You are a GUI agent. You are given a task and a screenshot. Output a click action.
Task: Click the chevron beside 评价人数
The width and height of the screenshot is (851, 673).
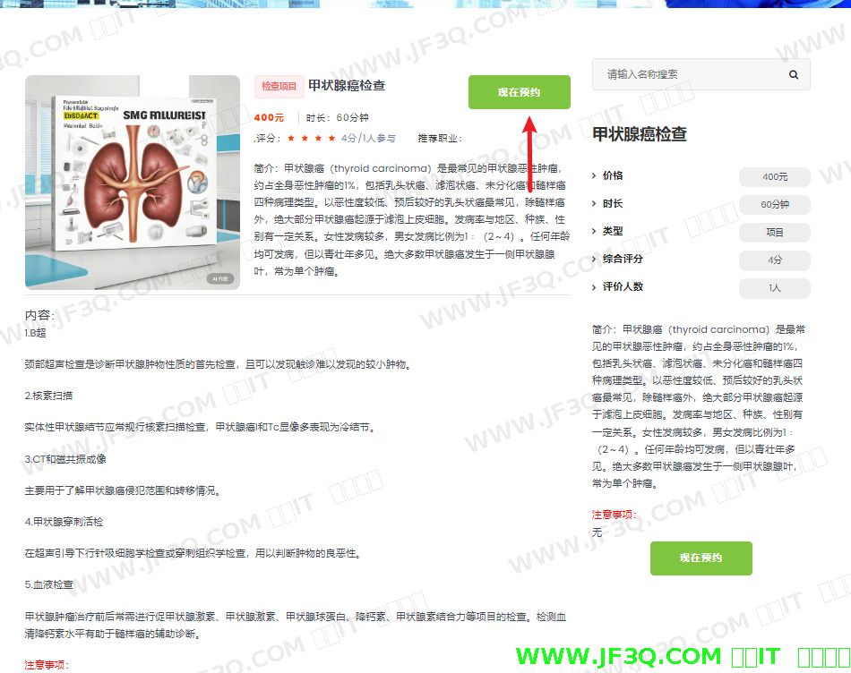(594, 286)
